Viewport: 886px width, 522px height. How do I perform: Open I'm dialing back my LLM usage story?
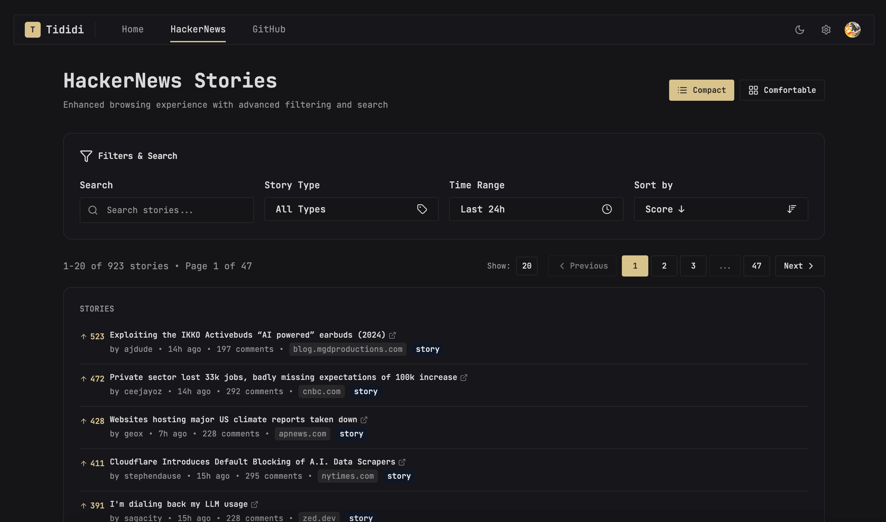179,504
